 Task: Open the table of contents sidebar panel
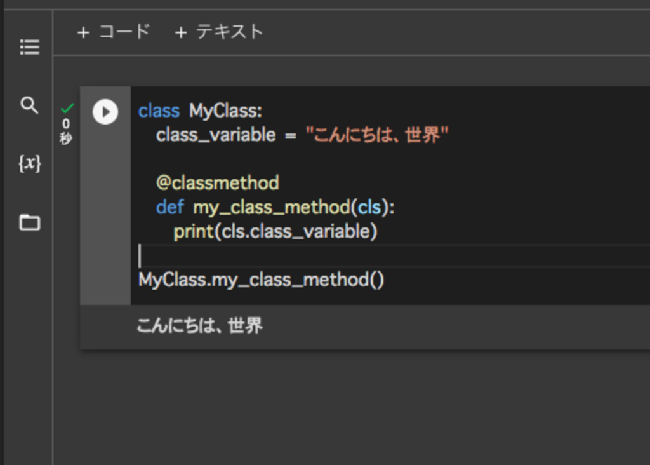coord(29,47)
